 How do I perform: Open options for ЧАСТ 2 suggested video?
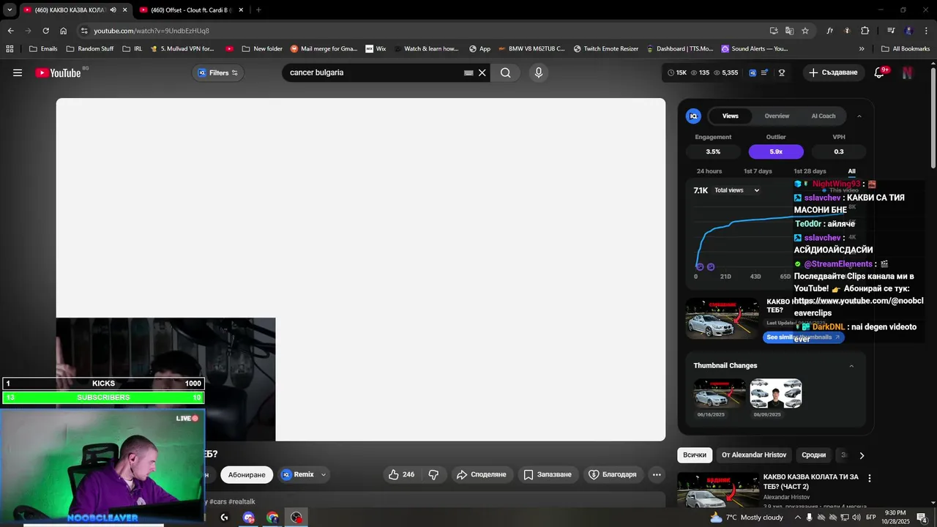click(x=870, y=478)
